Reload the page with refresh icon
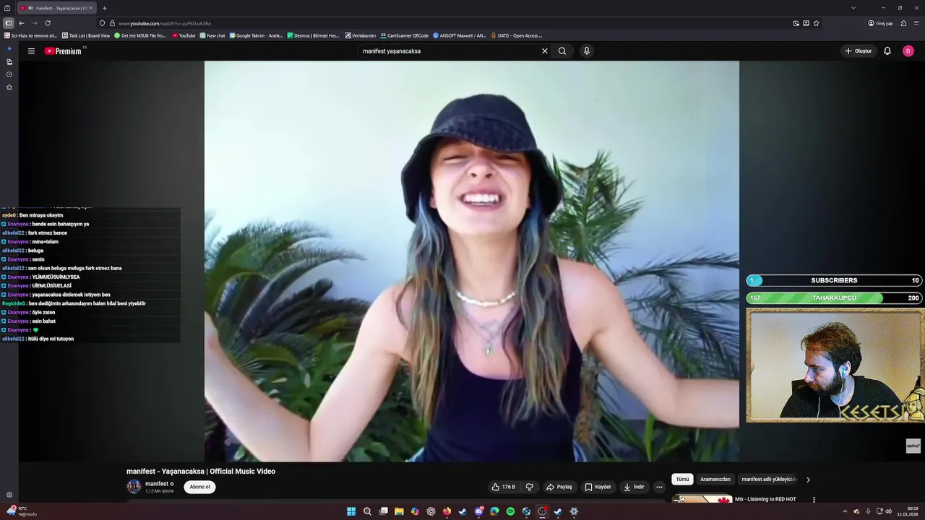This screenshot has height=520, width=925. pyautogui.click(x=48, y=23)
